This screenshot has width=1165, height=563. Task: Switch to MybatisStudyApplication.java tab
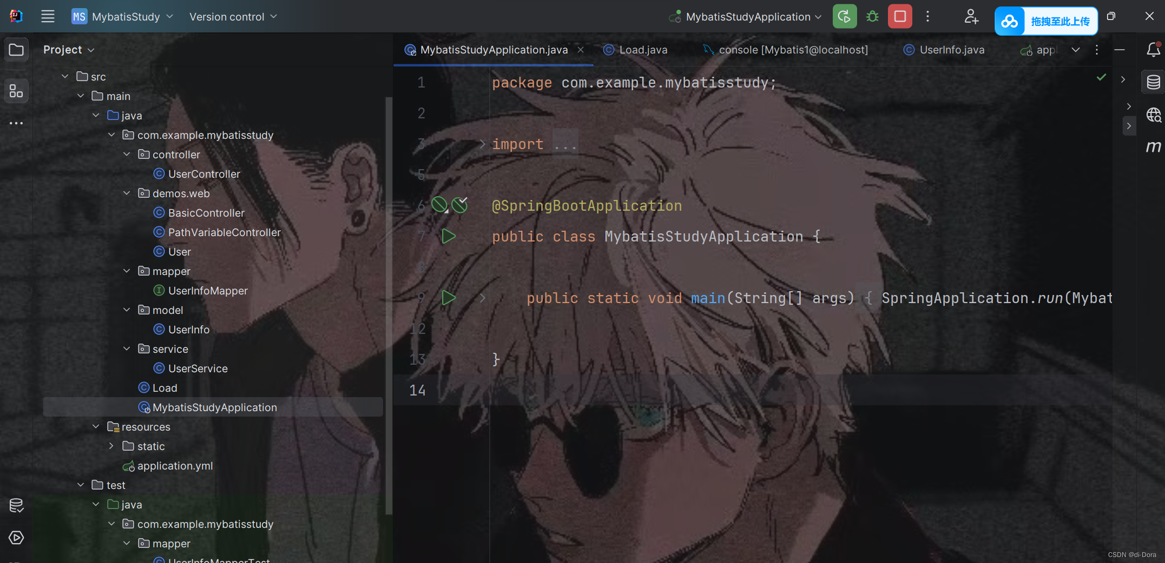tap(493, 50)
